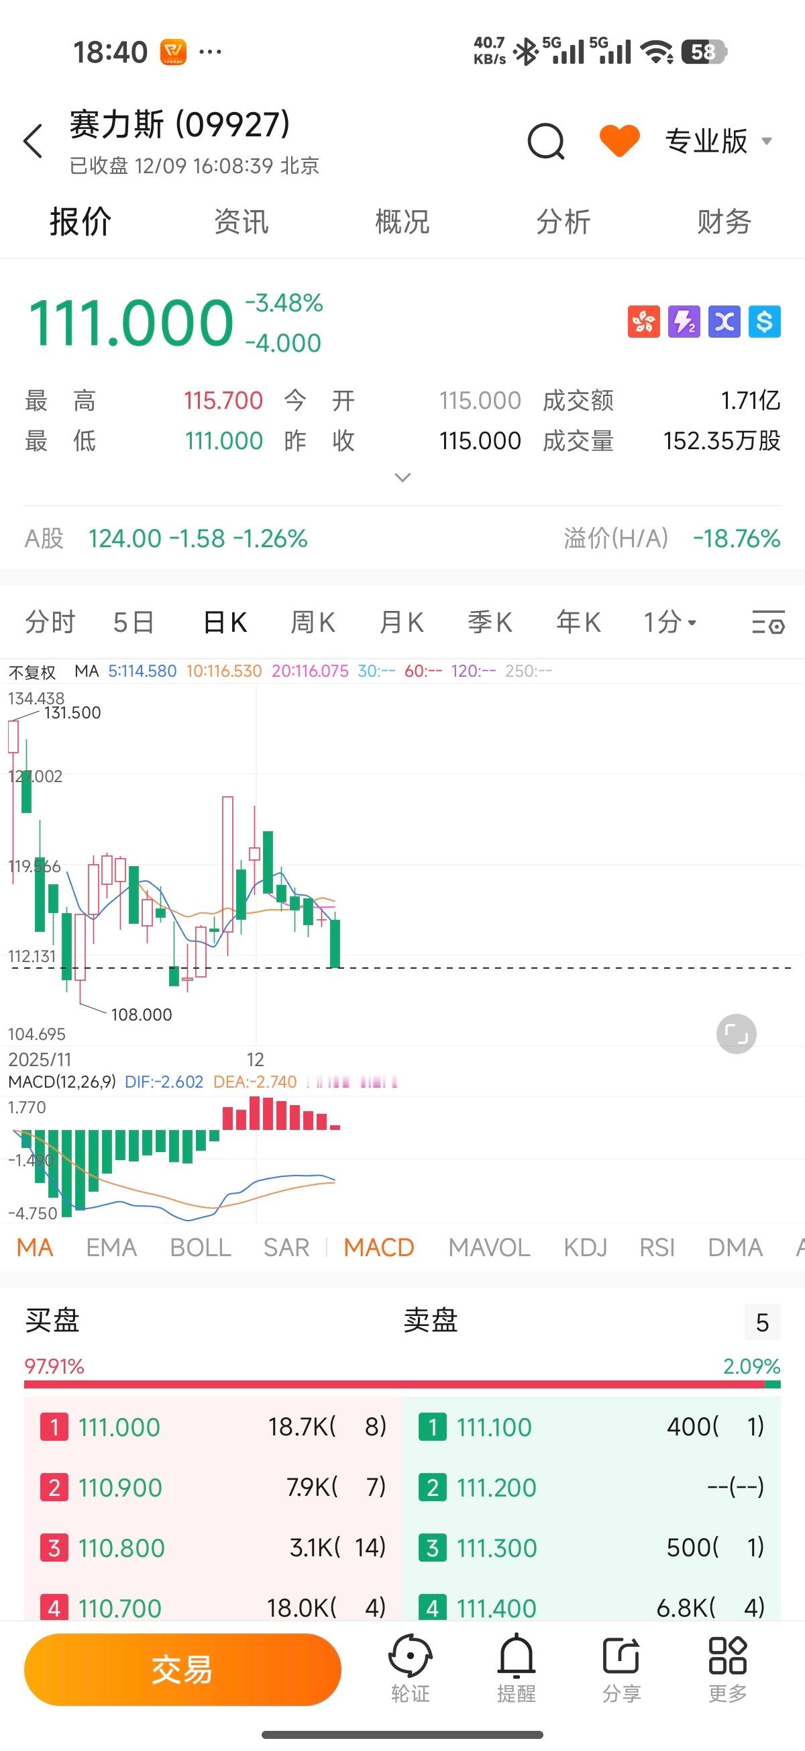
Task: Toggle the orange heart favorite
Action: point(619,141)
